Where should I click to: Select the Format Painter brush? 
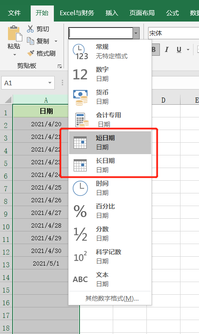click(x=31, y=53)
